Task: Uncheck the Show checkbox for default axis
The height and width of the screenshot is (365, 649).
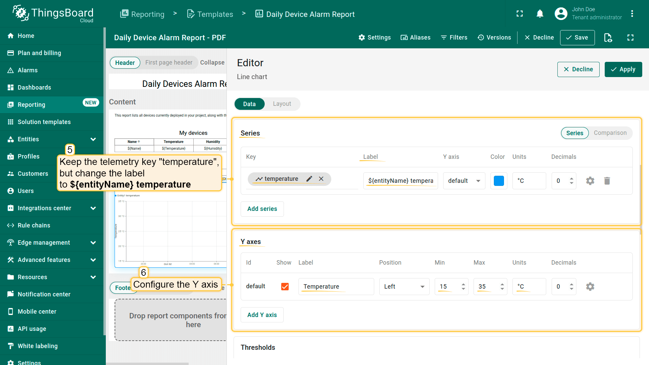Action: (285, 287)
